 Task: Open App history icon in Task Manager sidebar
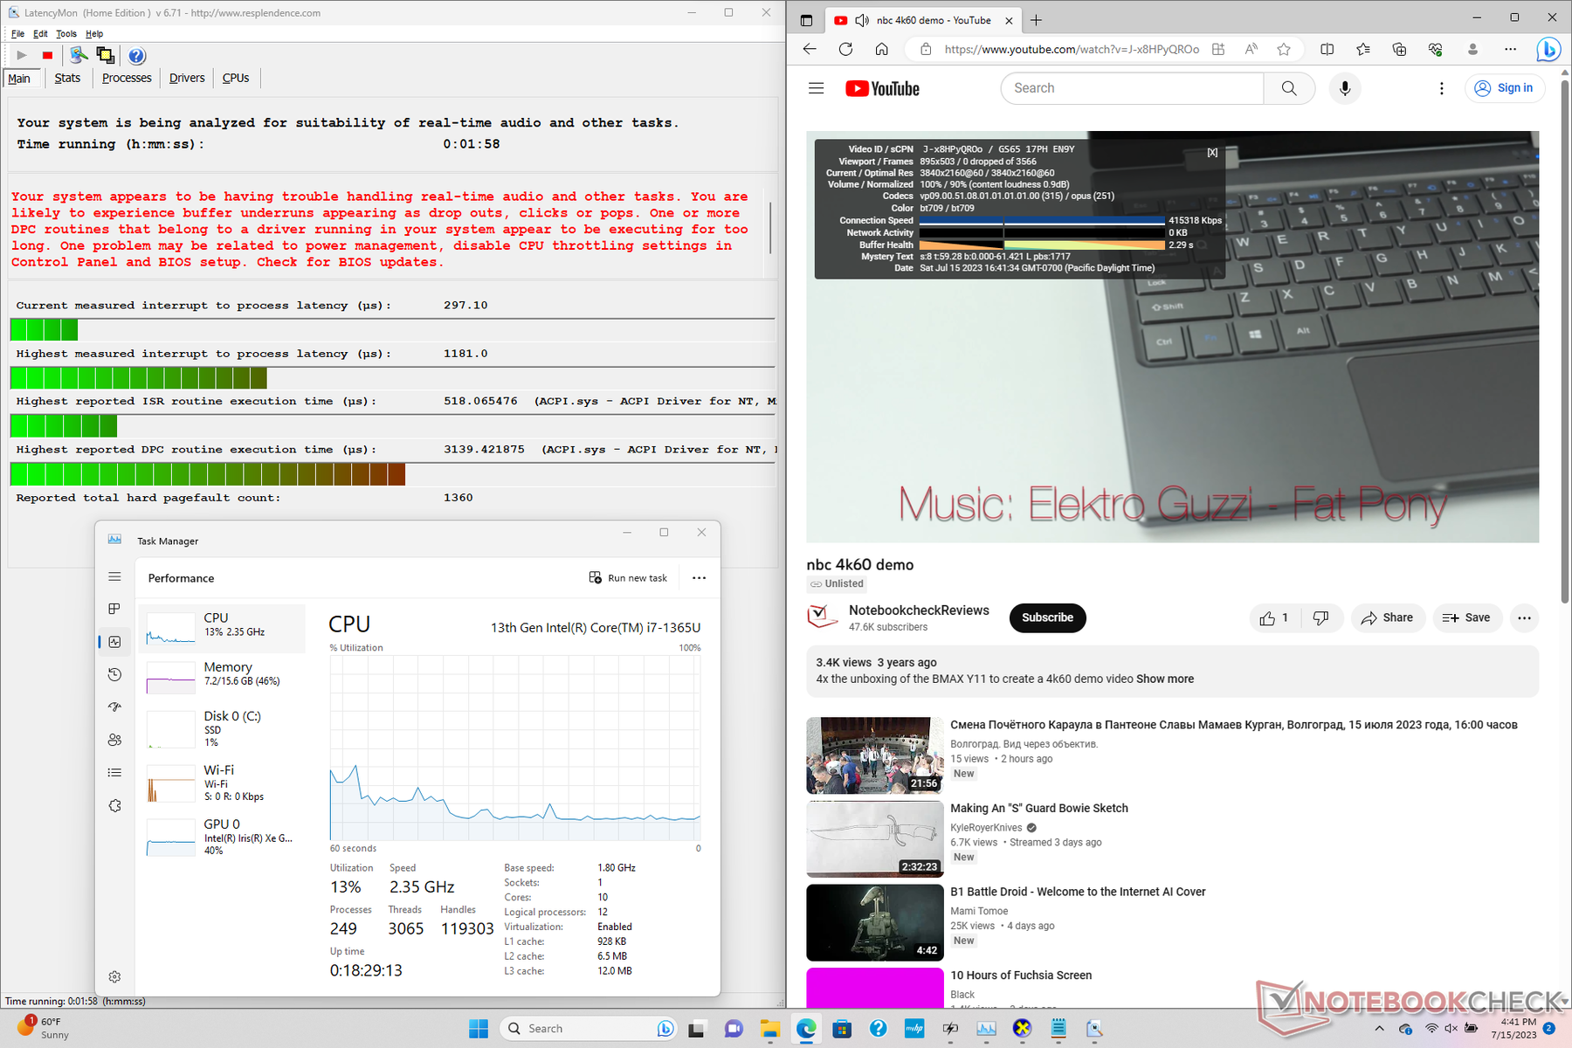click(x=114, y=674)
